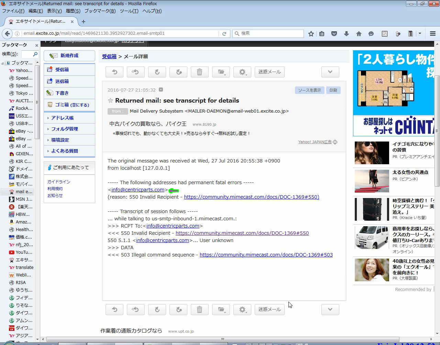Open the gear settings dropdown above the message
The image size is (440, 345).
click(242, 72)
